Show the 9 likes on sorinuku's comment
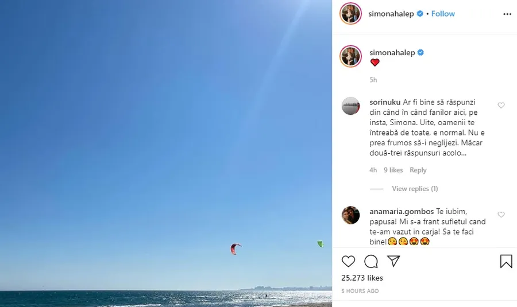The height and width of the screenshot is (307, 517). (x=393, y=170)
